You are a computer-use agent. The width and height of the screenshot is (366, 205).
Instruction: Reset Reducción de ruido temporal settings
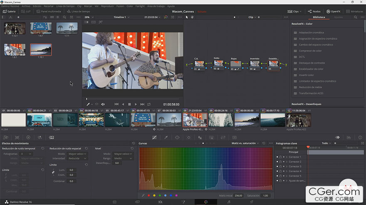pos(42,148)
